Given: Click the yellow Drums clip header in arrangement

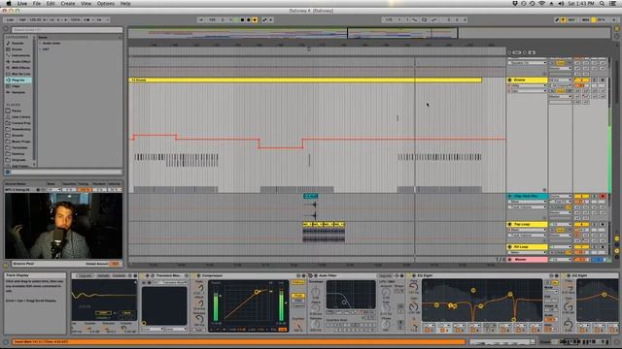Looking at the screenshot, I should (305, 79).
